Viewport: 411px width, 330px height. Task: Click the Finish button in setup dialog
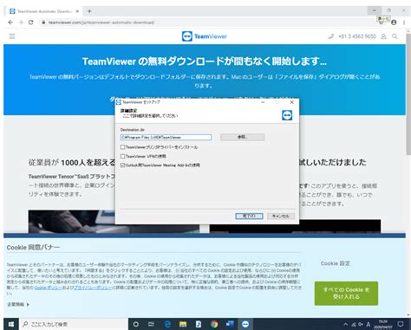[x=249, y=216]
